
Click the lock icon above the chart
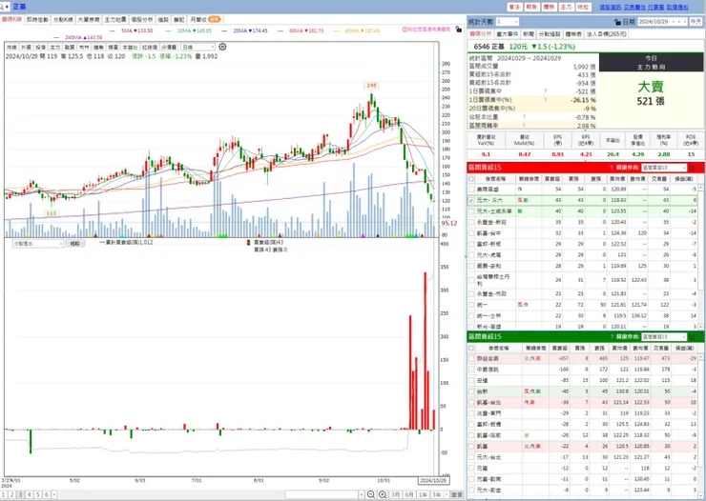click(x=458, y=30)
